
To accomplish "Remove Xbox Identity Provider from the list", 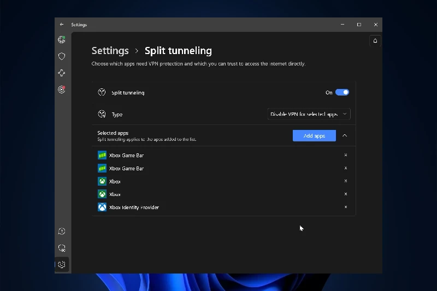I will (346, 207).
